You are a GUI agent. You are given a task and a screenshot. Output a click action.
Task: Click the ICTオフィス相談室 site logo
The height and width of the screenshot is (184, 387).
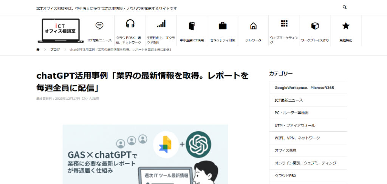[x=60, y=31]
